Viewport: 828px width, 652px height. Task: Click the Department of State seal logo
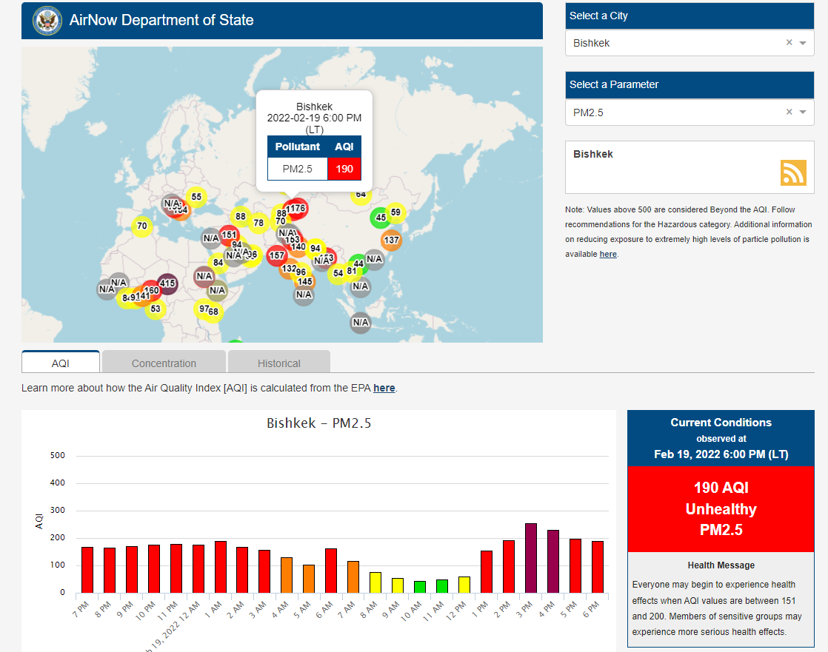47,21
